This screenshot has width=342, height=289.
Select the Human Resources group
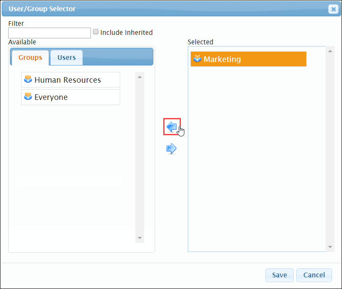(71, 80)
